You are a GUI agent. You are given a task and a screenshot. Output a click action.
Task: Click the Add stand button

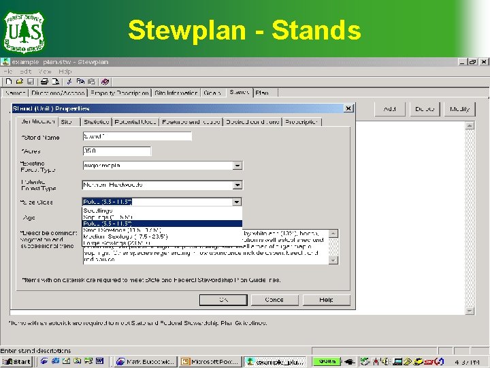390,109
